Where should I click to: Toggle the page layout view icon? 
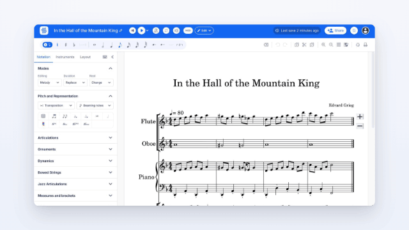point(339,45)
